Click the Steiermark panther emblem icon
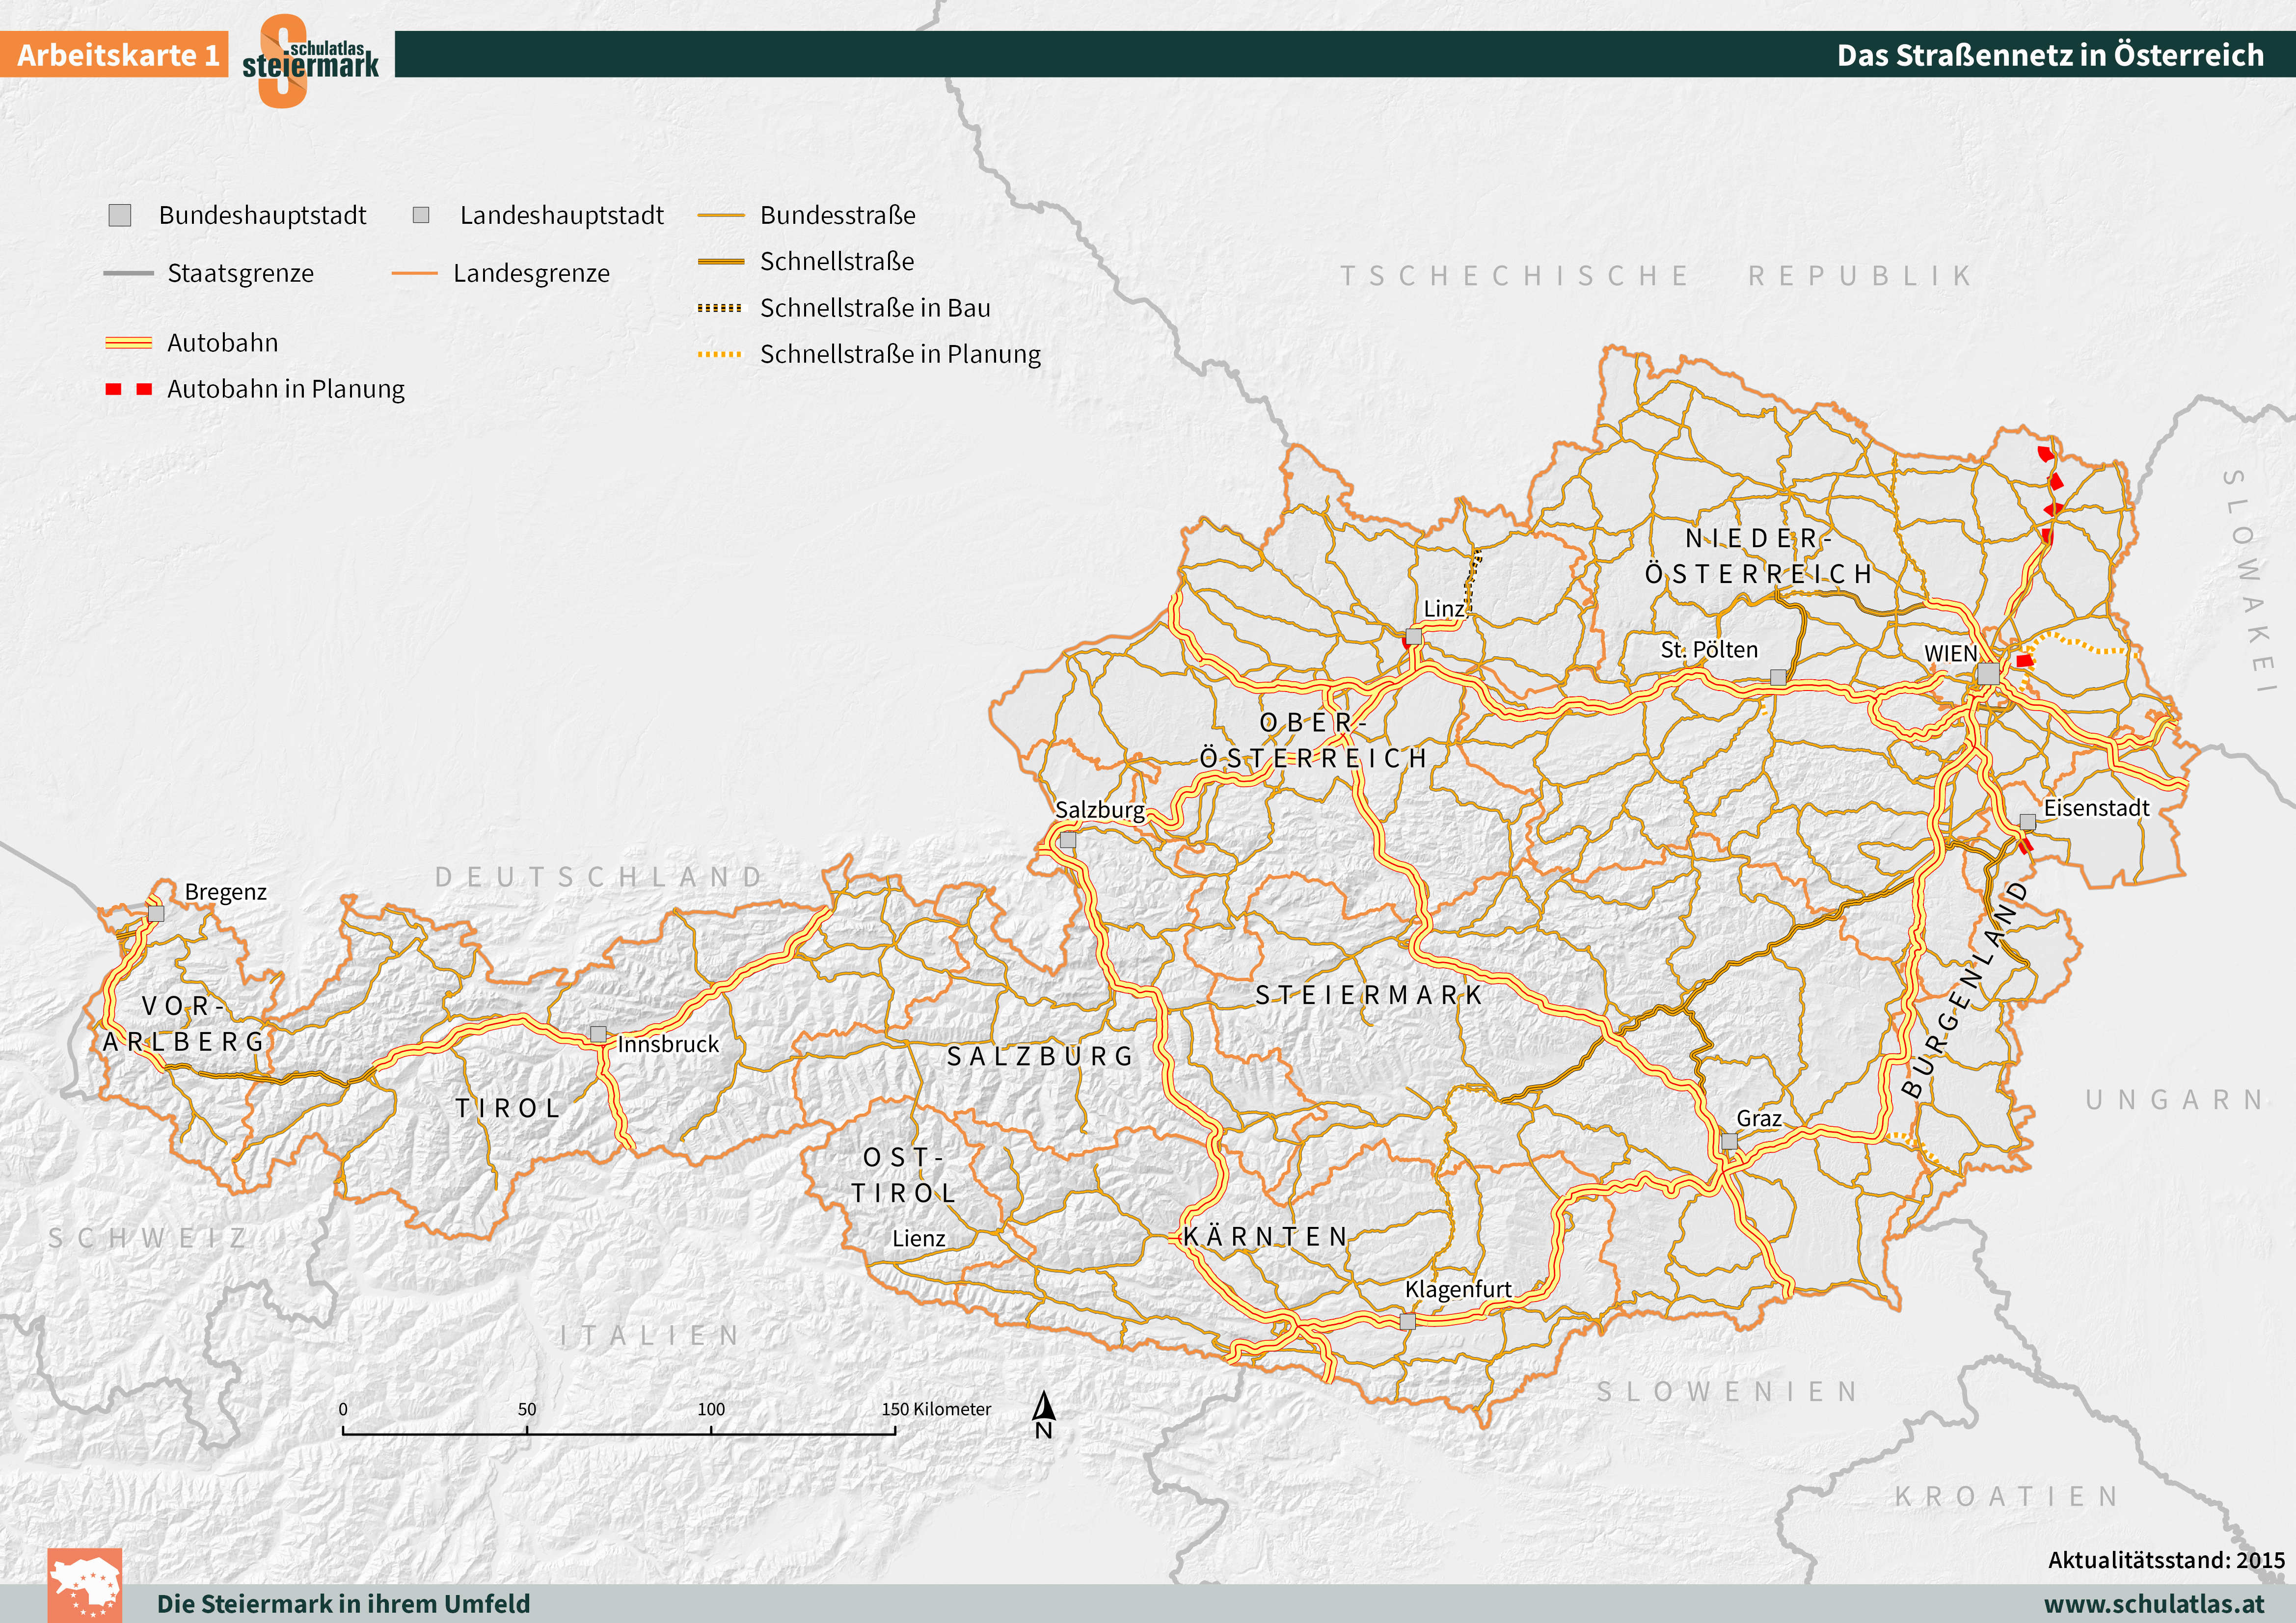This screenshot has height=1623, width=2296. coord(85,1585)
